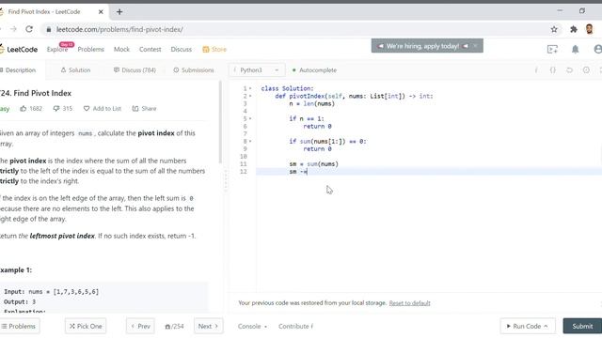
Task: Dismiss the hiring banner
Action: coord(475,46)
